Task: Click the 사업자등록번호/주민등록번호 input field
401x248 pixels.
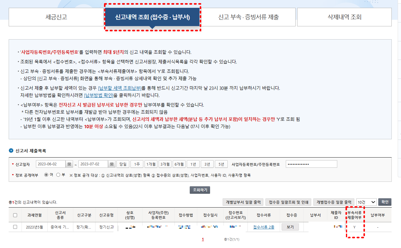Action: click(x=311, y=164)
